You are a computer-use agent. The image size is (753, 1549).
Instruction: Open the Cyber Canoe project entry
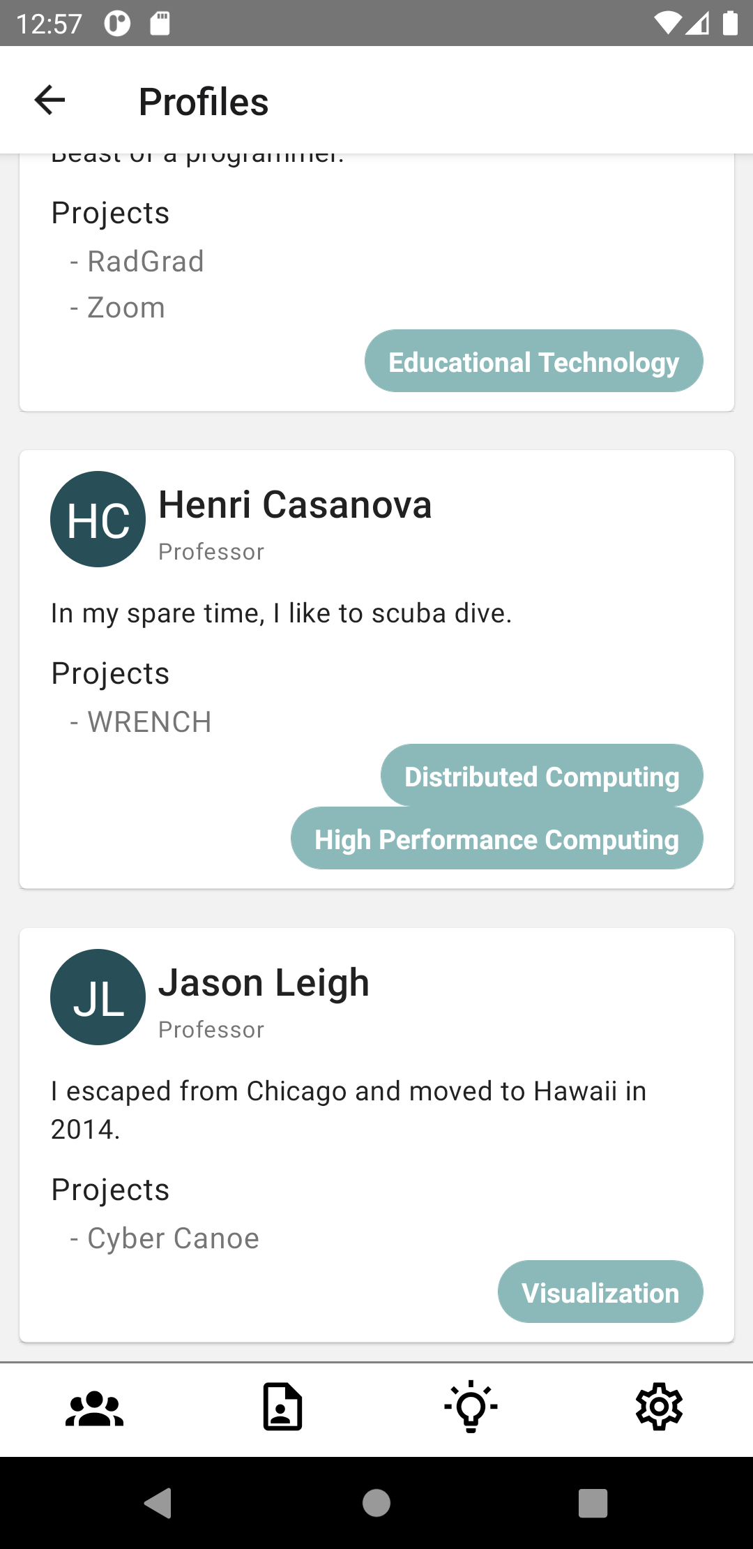click(x=172, y=1239)
